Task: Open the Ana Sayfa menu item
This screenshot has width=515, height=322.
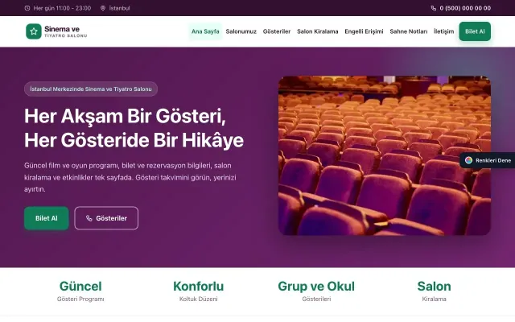Action: 205,31
